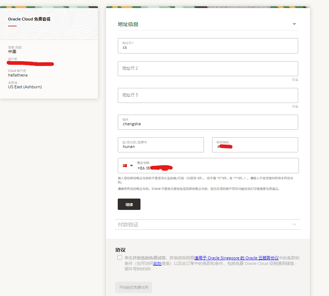Check the agreement checkbox under 协议
Viewport: 329px width, 296px height.
point(120,258)
